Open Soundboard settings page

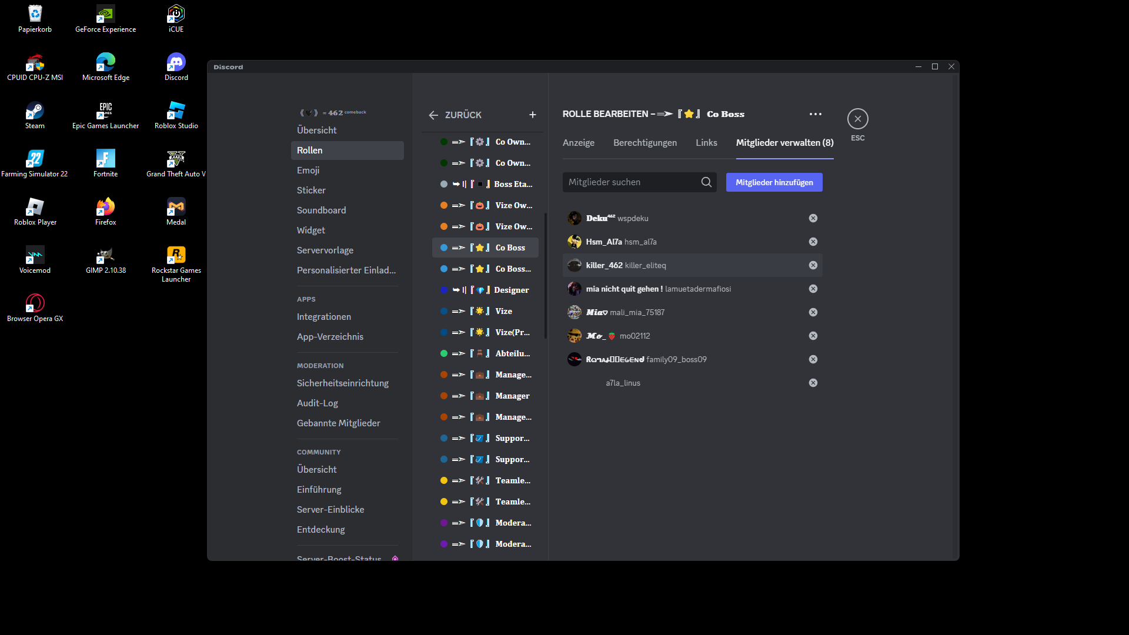tap(347, 210)
